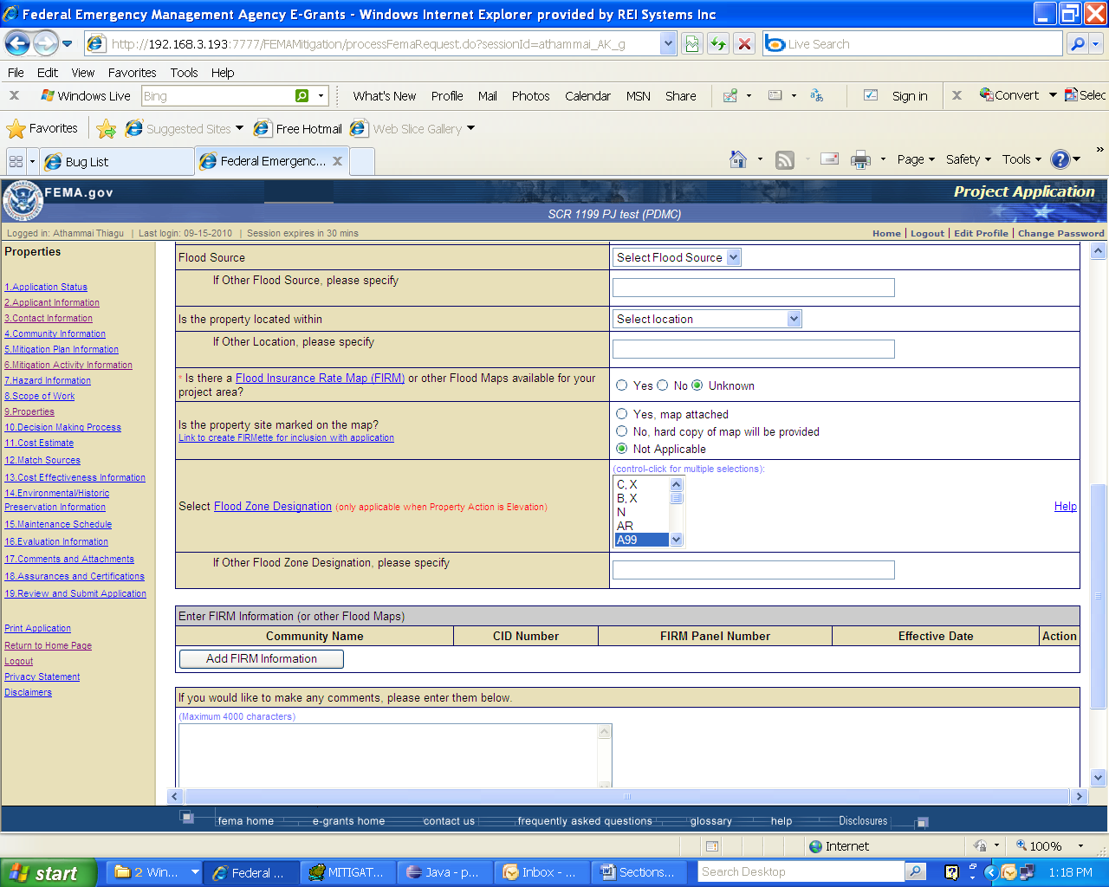Open the Quick Tabs grid icon
The width and height of the screenshot is (1109, 887).
tap(16, 161)
